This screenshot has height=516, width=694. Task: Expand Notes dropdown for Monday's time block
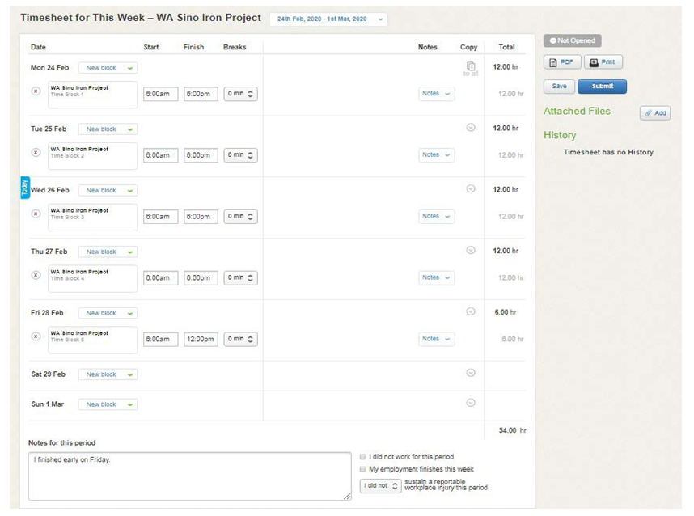click(x=437, y=94)
